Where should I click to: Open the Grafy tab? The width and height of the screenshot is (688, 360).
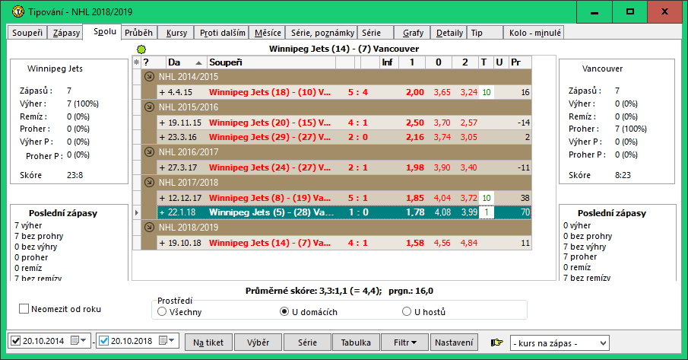click(x=414, y=33)
